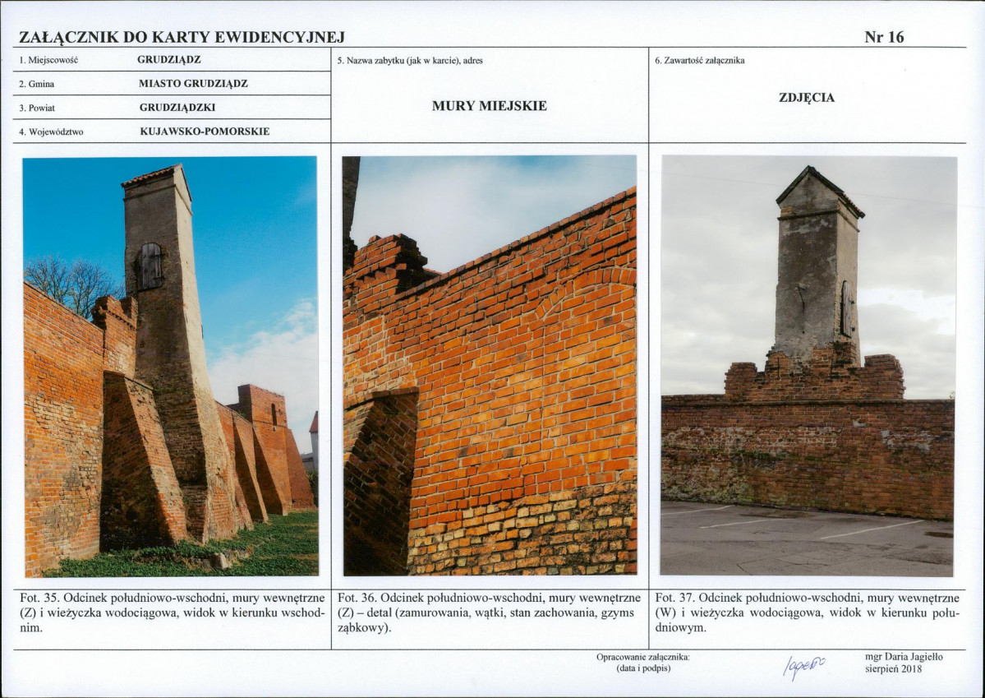Select the 'KUJAWSKO-POMORSKIE' Województwo value
This screenshot has height=698, width=985.
coord(205,132)
